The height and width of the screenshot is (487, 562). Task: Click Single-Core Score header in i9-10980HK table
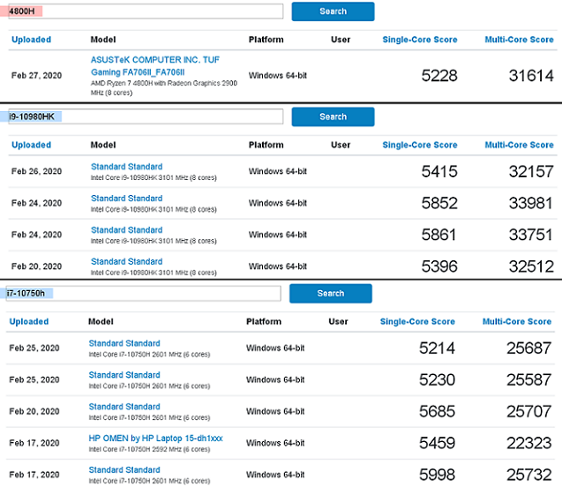click(x=419, y=145)
